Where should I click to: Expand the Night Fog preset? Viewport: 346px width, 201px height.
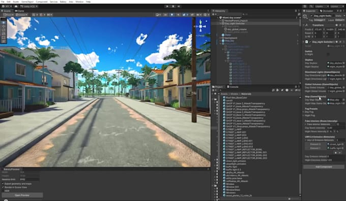point(304,115)
